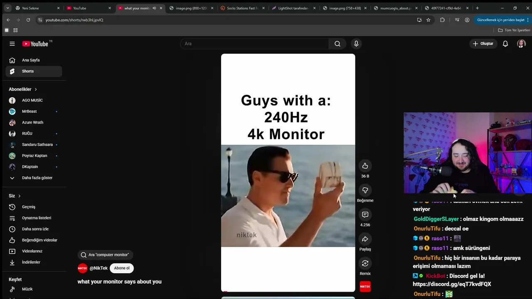Viewport: 532px width, 299px height.
Task: Open the media control icon in toolbar
Action: [457, 20]
